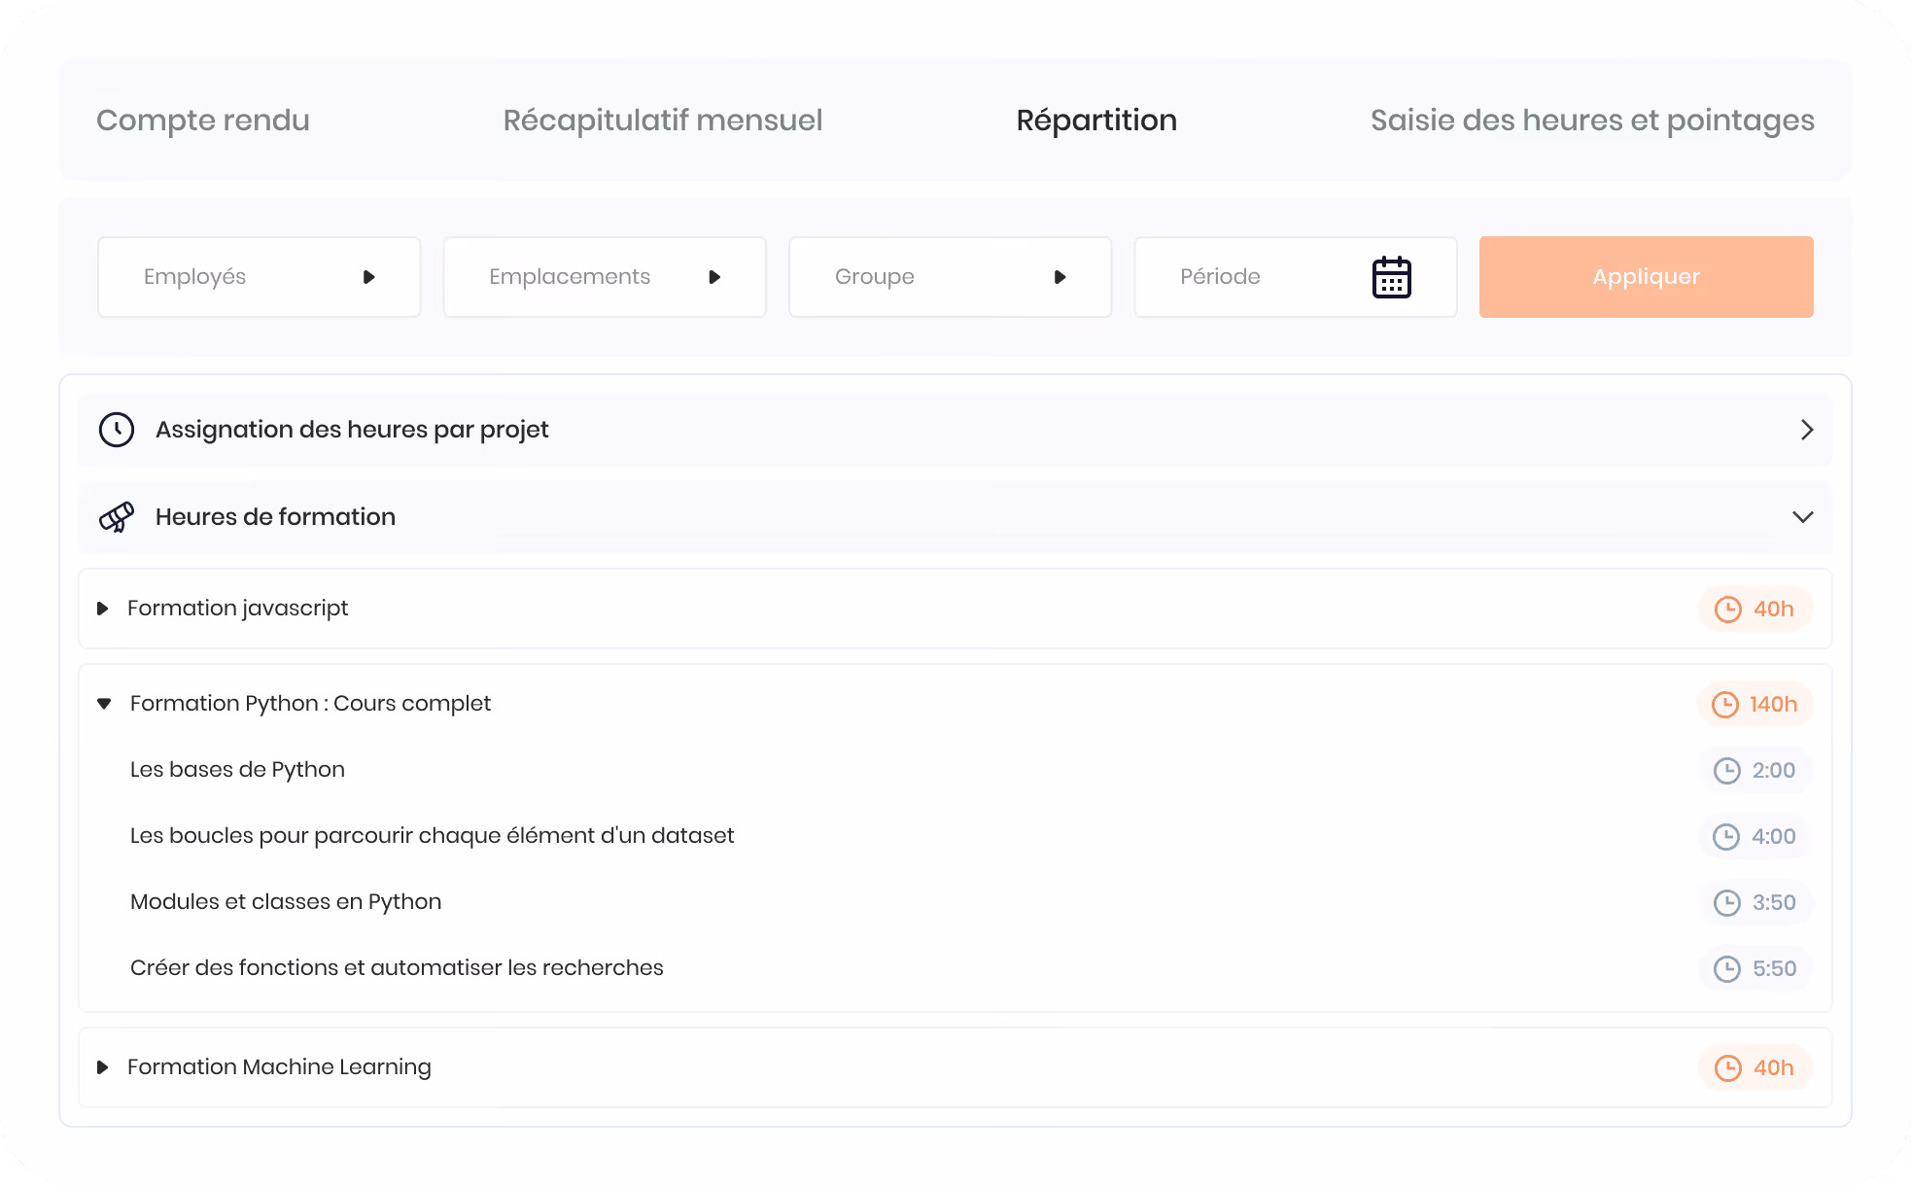1911x1186 pixels.
Task: Collapse the Formation Python : Cours complet section
Action: tap(104, 704)
